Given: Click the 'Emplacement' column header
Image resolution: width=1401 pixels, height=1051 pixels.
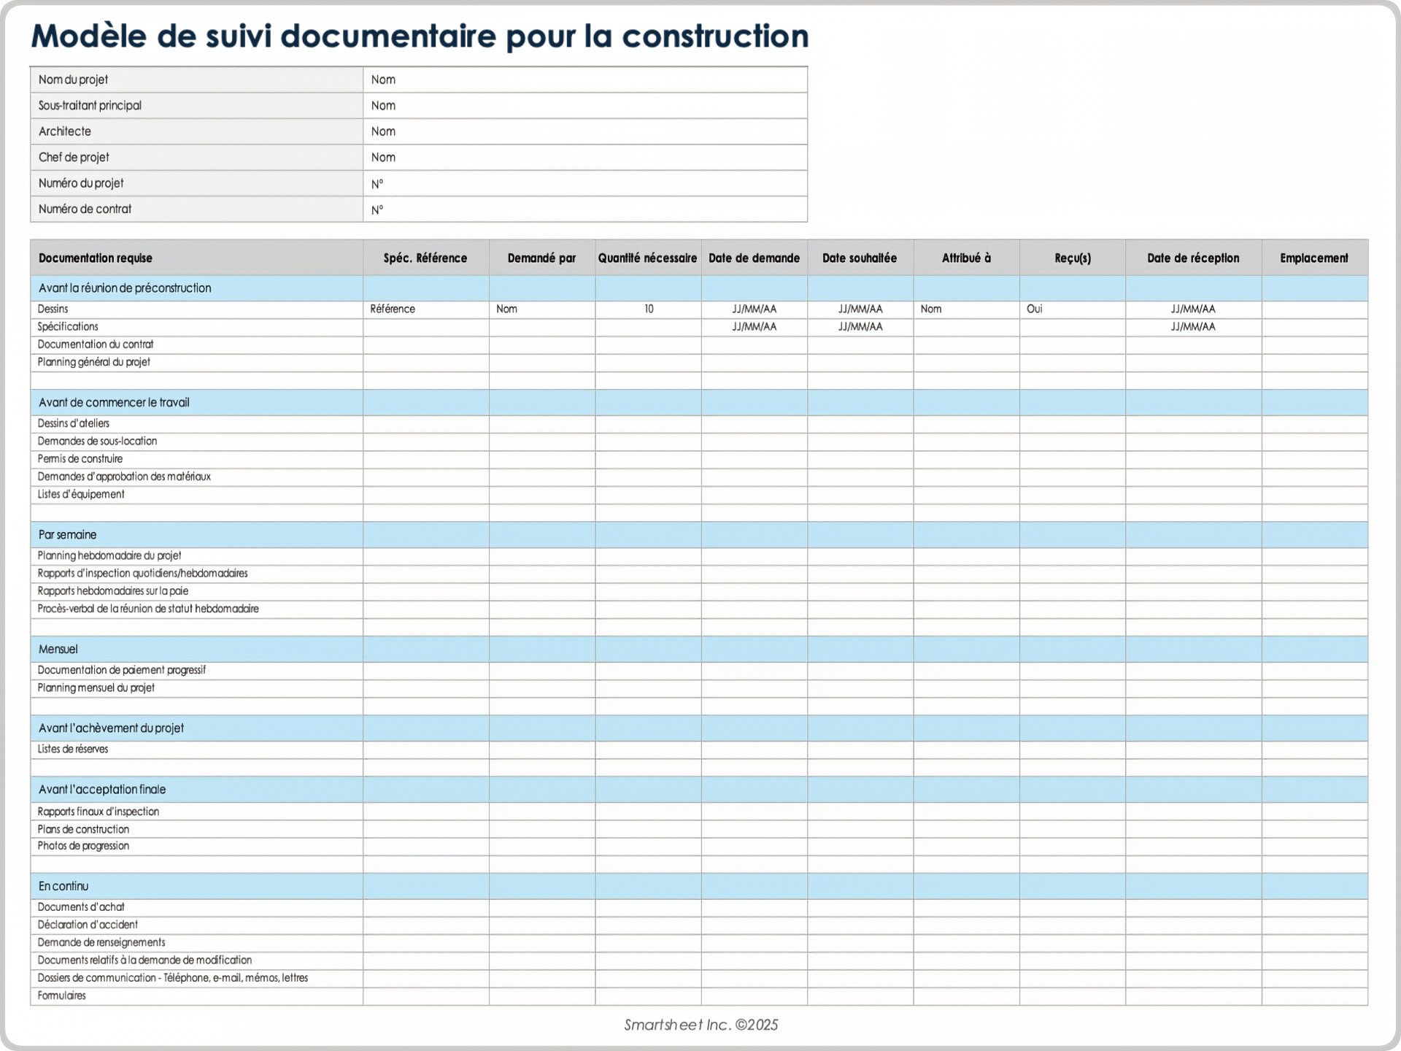Looking at the screenshot, I should coord(1314,258).
